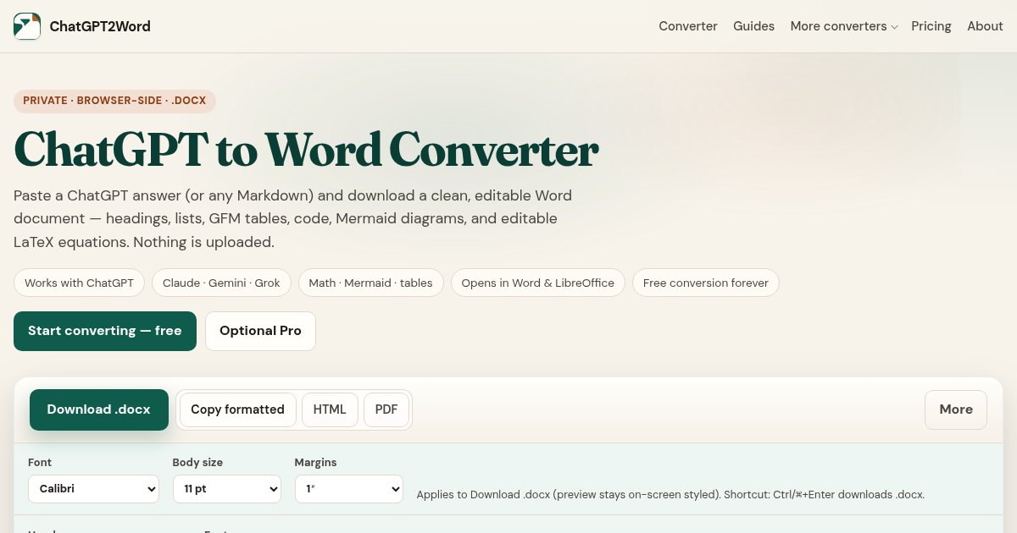Click the Free conversion forever pill
Screen dimensions: 1017x533
point(706,283)
